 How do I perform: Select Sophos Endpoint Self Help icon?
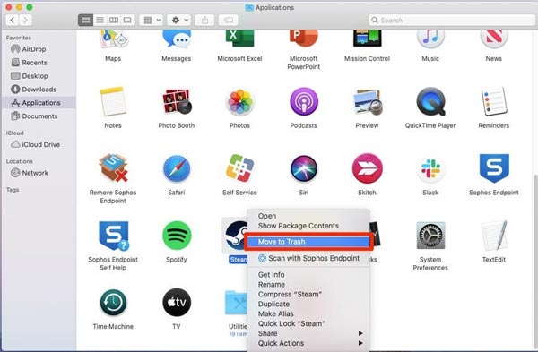[114, 236]
